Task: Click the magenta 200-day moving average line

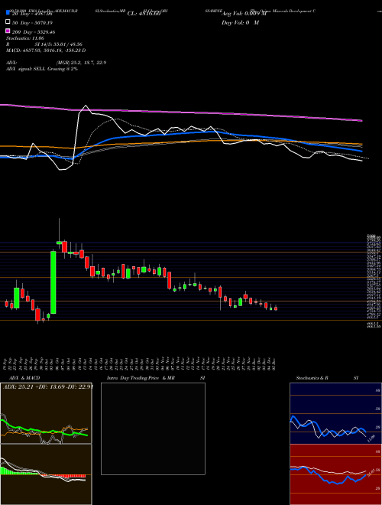Action: click(181, 112)
